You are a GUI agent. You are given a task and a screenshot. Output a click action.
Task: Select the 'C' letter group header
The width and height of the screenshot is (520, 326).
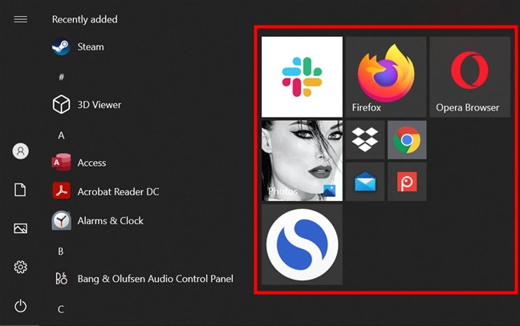tap(61, 309)
